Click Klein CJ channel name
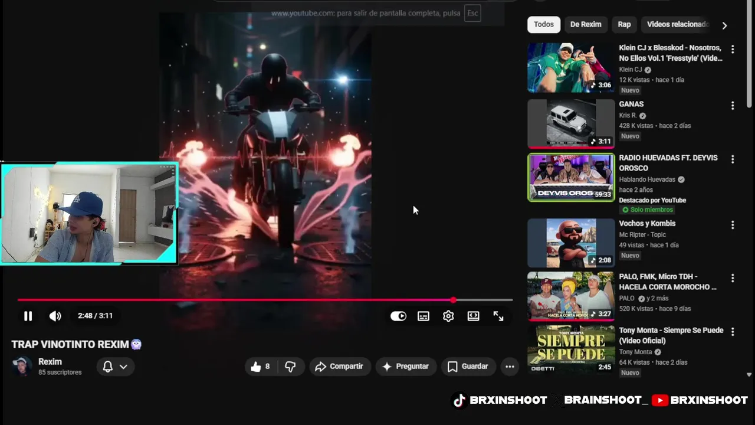Viewport: 755px width, 425px height. (x=631, y=70)
